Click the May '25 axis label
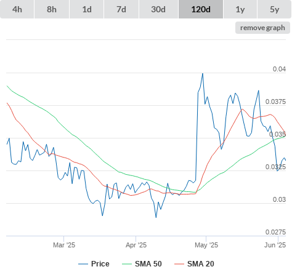The height and width of the screenshot is (280, 292). click(206, 245)
